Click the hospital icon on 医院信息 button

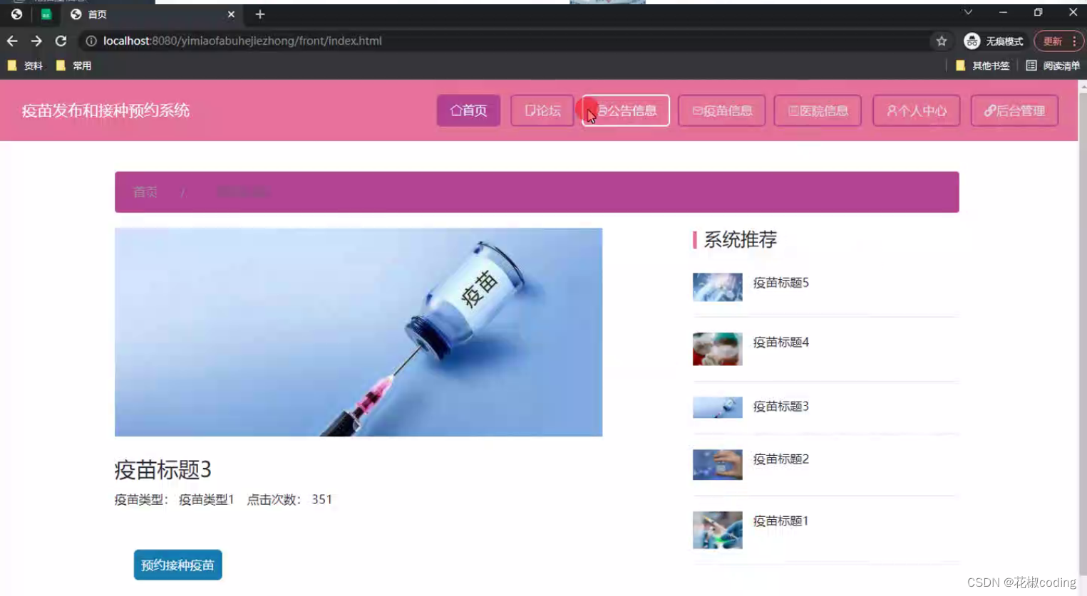pyautogui.click(x=793, y=110)
